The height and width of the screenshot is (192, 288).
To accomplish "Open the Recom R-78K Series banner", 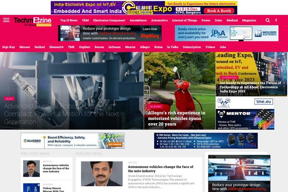I will pos(206,141).
